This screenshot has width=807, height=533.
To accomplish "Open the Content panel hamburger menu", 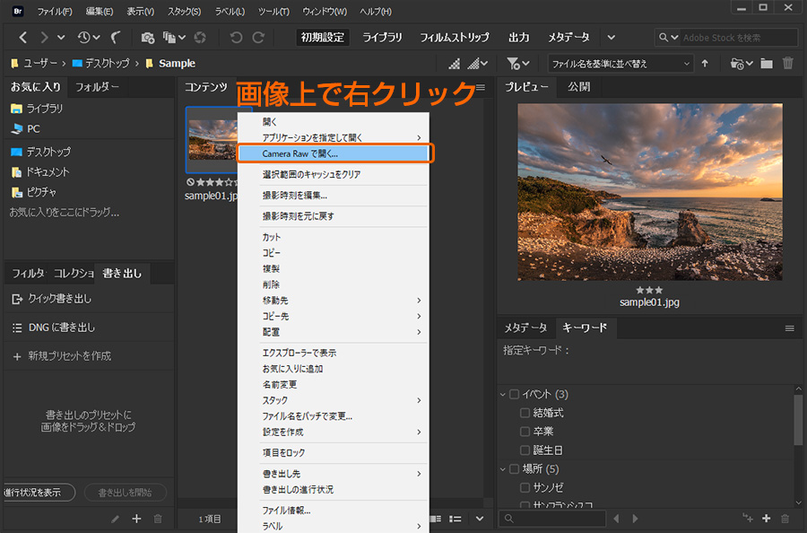I will pos(481,87).
